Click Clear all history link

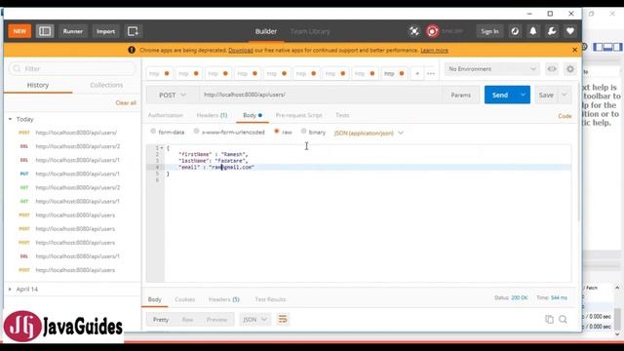[126, 102]
